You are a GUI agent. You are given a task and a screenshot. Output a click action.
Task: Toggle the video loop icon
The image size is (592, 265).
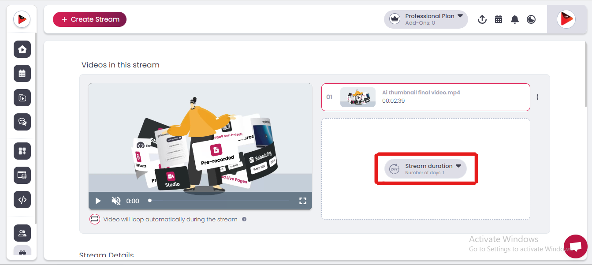(95, 219)
